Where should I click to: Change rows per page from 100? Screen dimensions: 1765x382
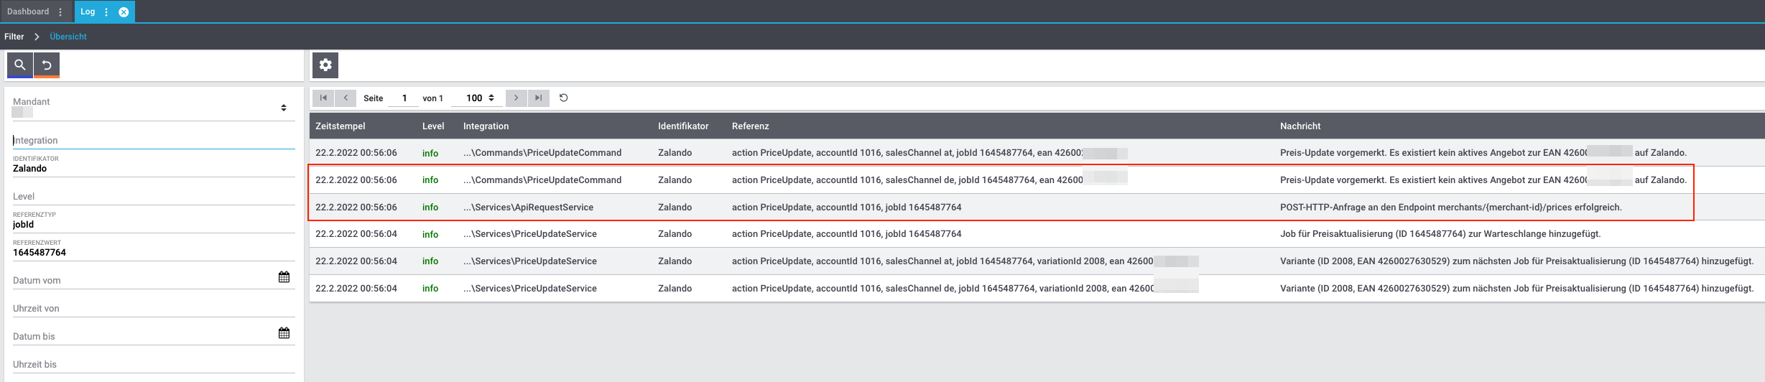[x=480, y=98]
